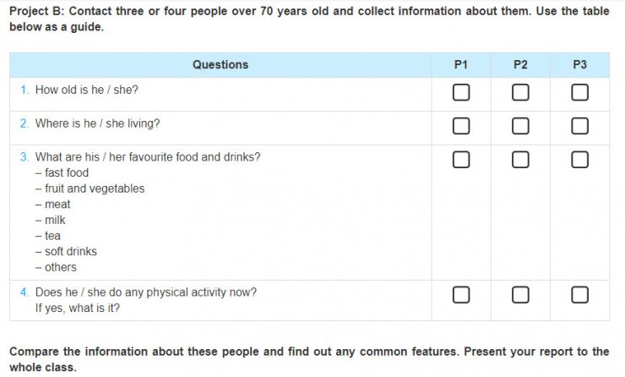The width and height of the screenshot is (625, 377).
Task: Mark P3 checkbox in the age question row
Action: click(x=579, y=92)
